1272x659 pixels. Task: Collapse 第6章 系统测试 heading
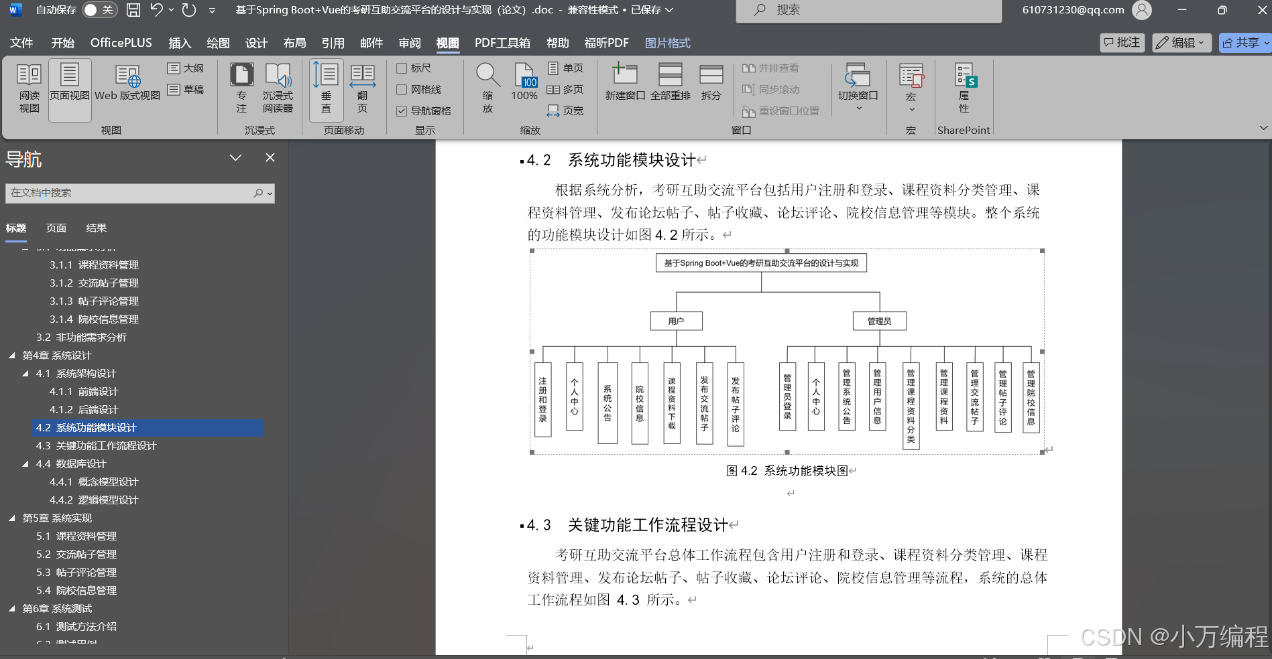[12, 609]
